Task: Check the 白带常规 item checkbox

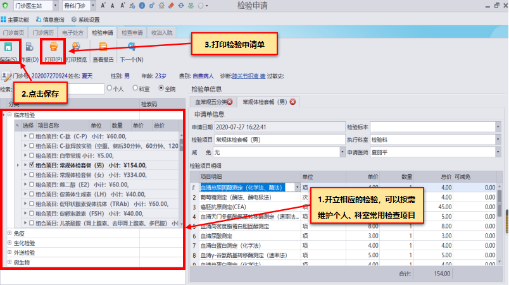Action: (33, 155)
